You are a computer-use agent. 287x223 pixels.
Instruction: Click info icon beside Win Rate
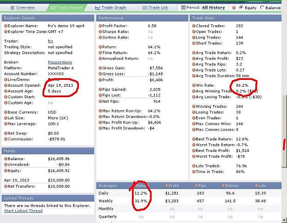194,85
